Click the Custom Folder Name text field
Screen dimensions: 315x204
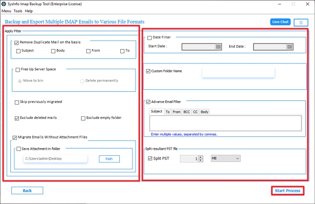238,73
